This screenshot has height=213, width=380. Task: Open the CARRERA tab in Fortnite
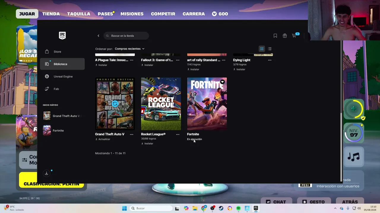(194, 14)
